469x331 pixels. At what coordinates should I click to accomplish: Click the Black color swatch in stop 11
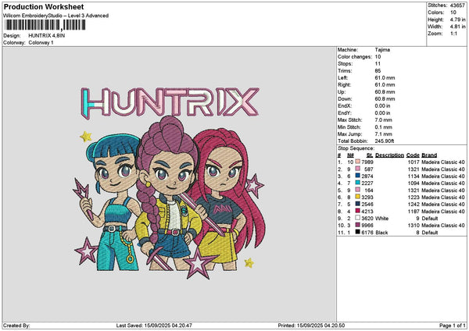(x=357, y=232)
